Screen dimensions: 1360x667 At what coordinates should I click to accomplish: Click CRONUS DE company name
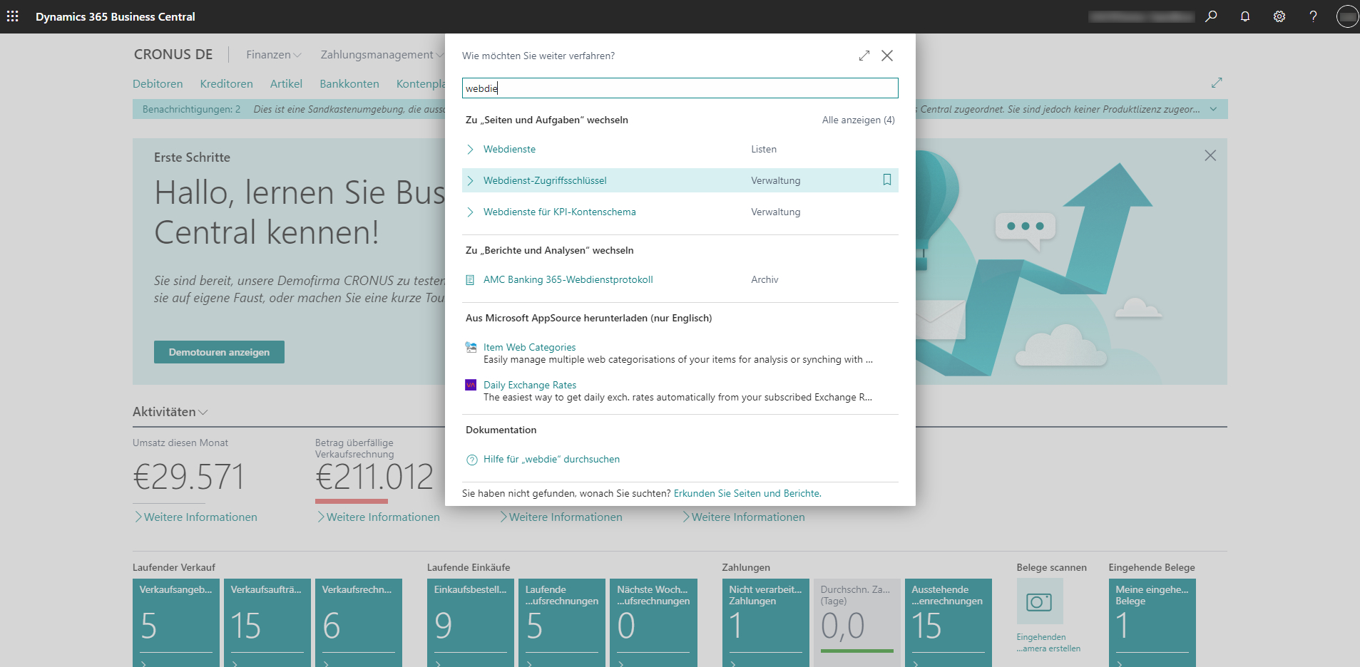click(x=173, y=54)
